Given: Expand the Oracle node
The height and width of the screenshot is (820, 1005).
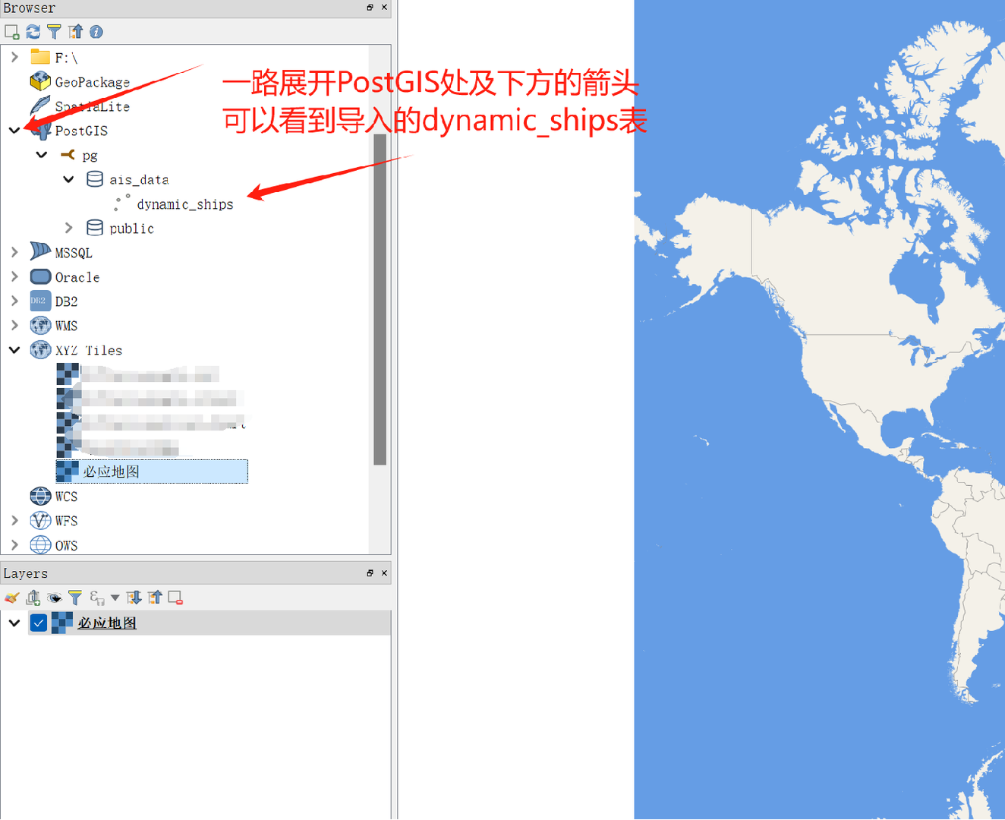Looking at the screenshot, I should 14,277.
